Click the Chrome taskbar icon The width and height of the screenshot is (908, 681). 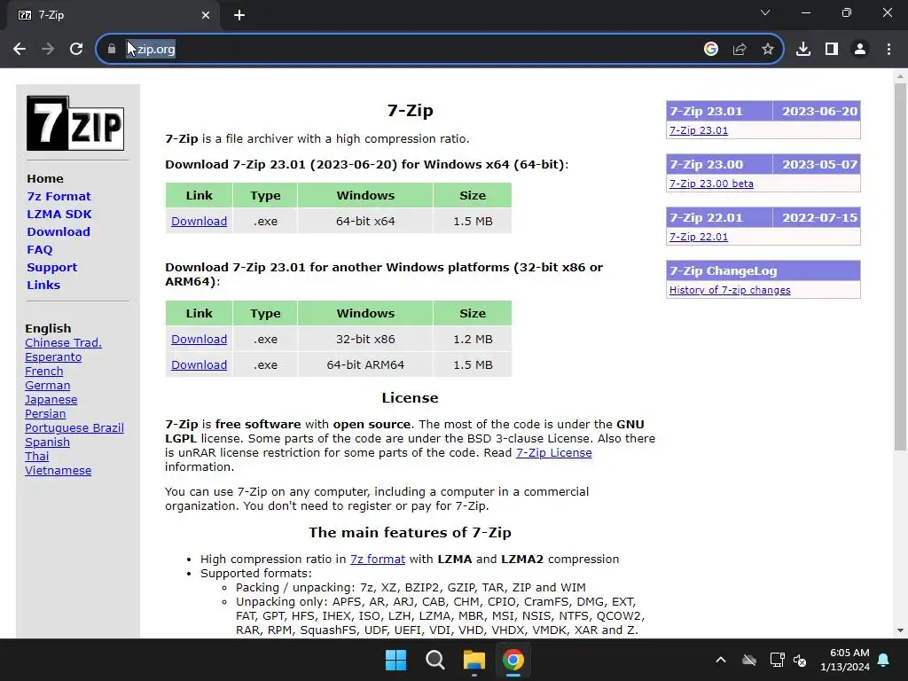[x=513, y=660]
